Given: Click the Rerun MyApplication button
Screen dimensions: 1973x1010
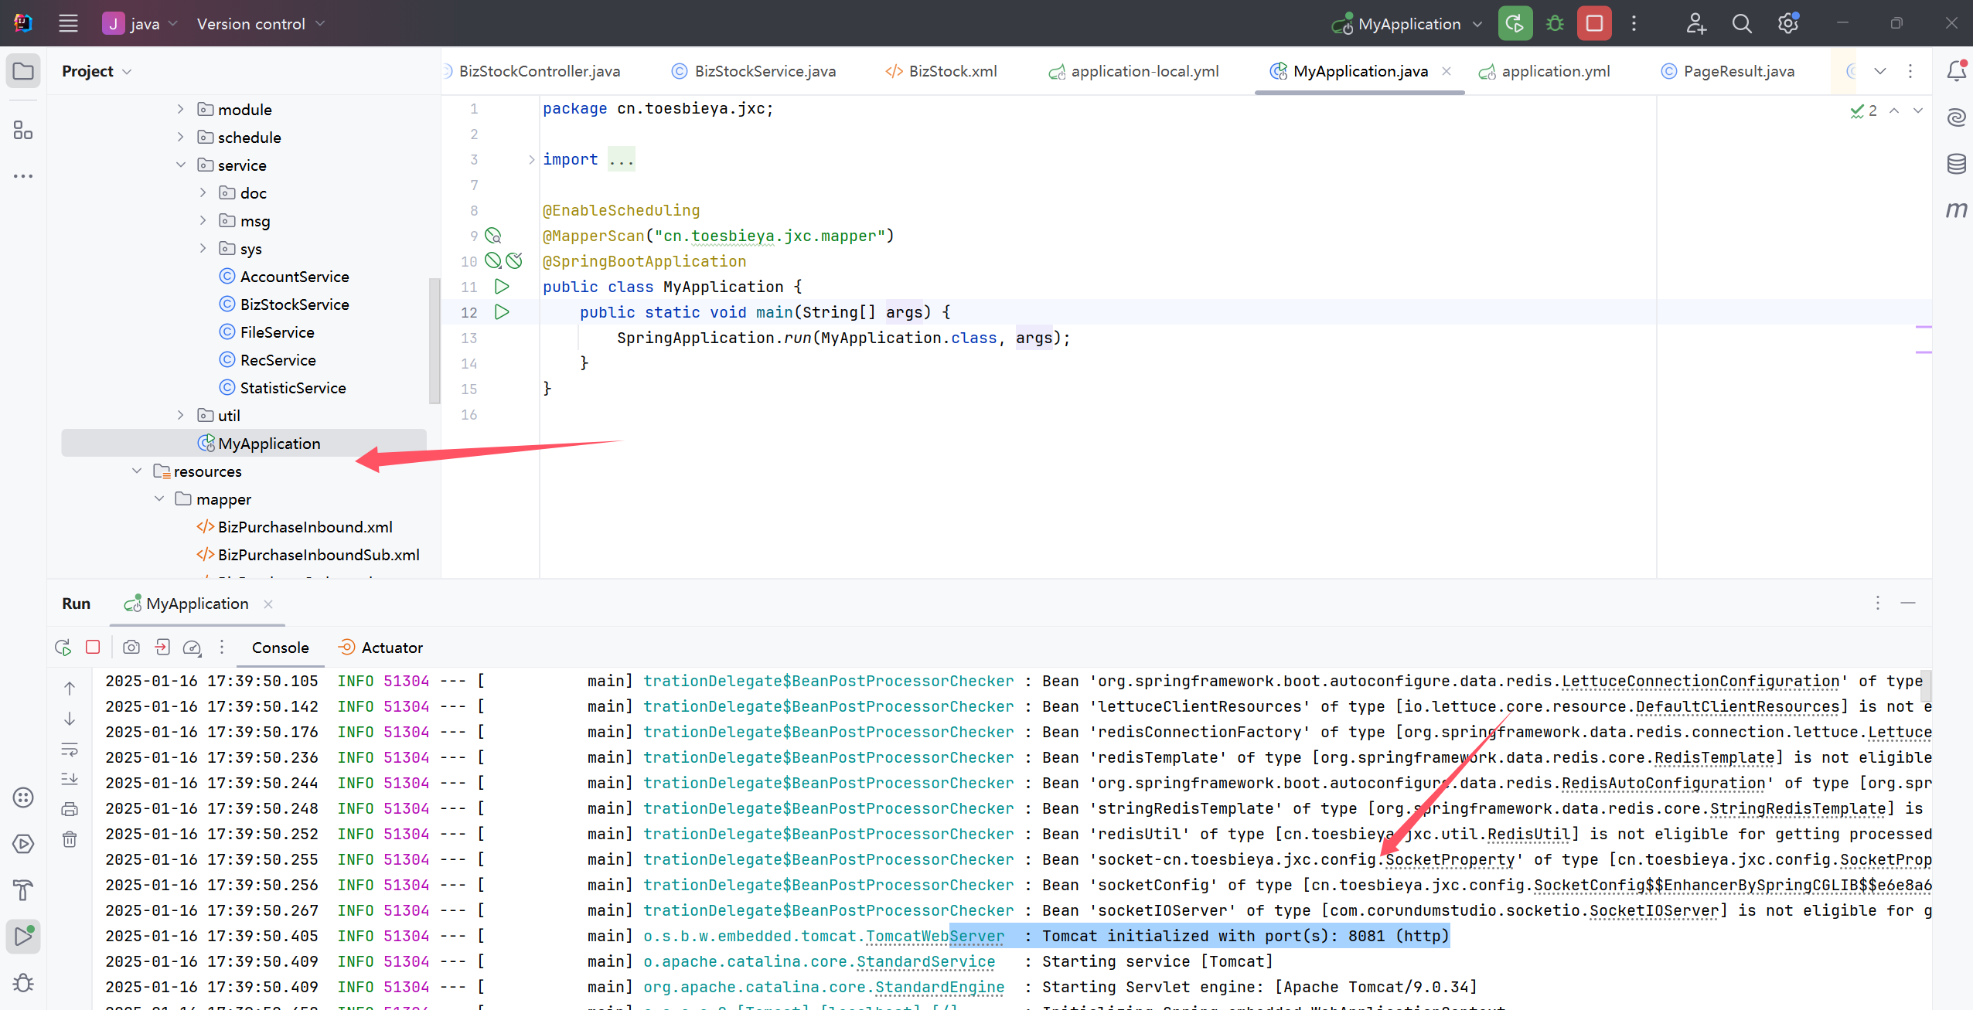Looking at the screenshot, I should coord(62,648).
